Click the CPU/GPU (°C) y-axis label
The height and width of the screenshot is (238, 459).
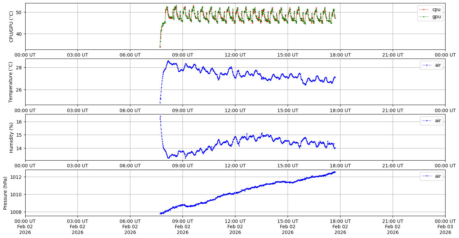11,27
